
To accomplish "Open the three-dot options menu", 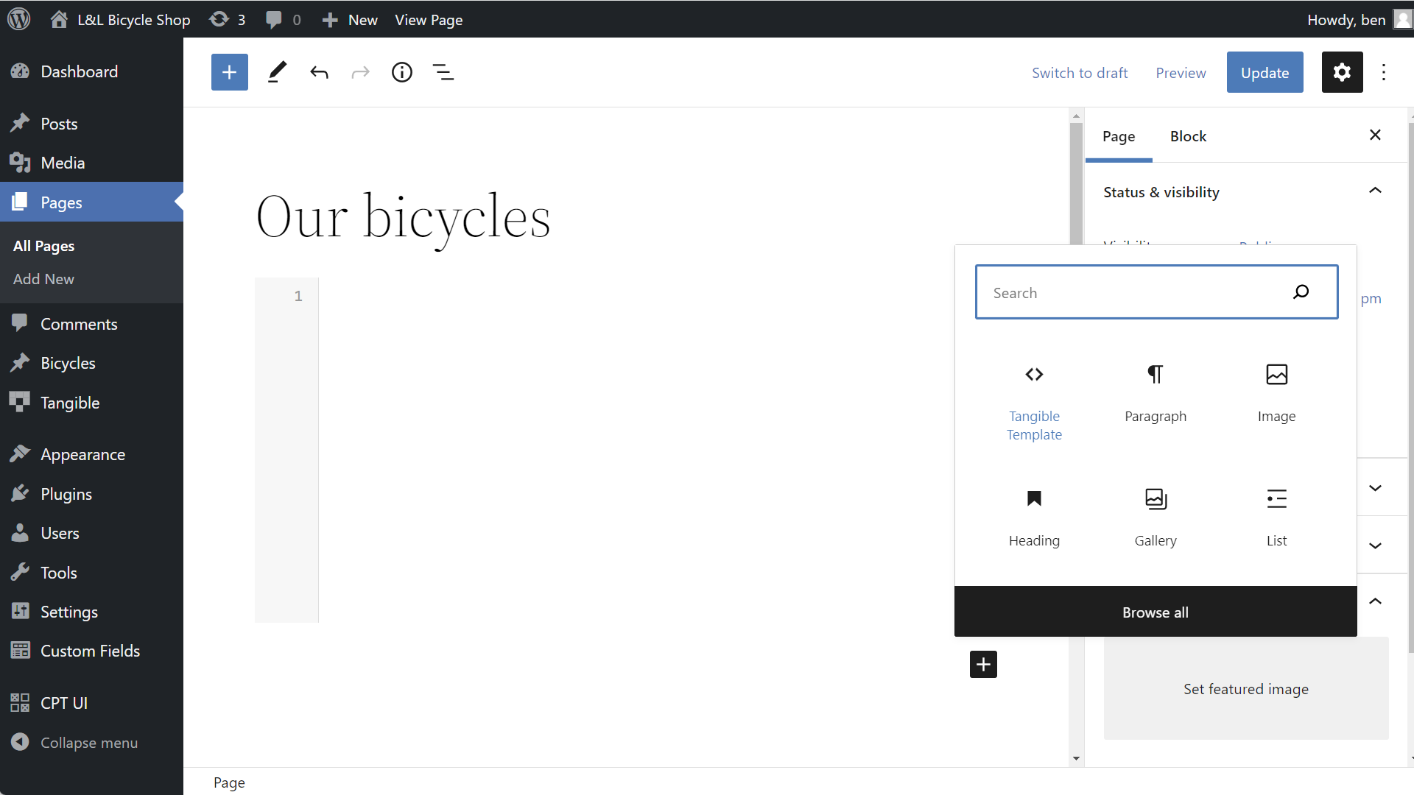I will click(x=1383, y=72).
